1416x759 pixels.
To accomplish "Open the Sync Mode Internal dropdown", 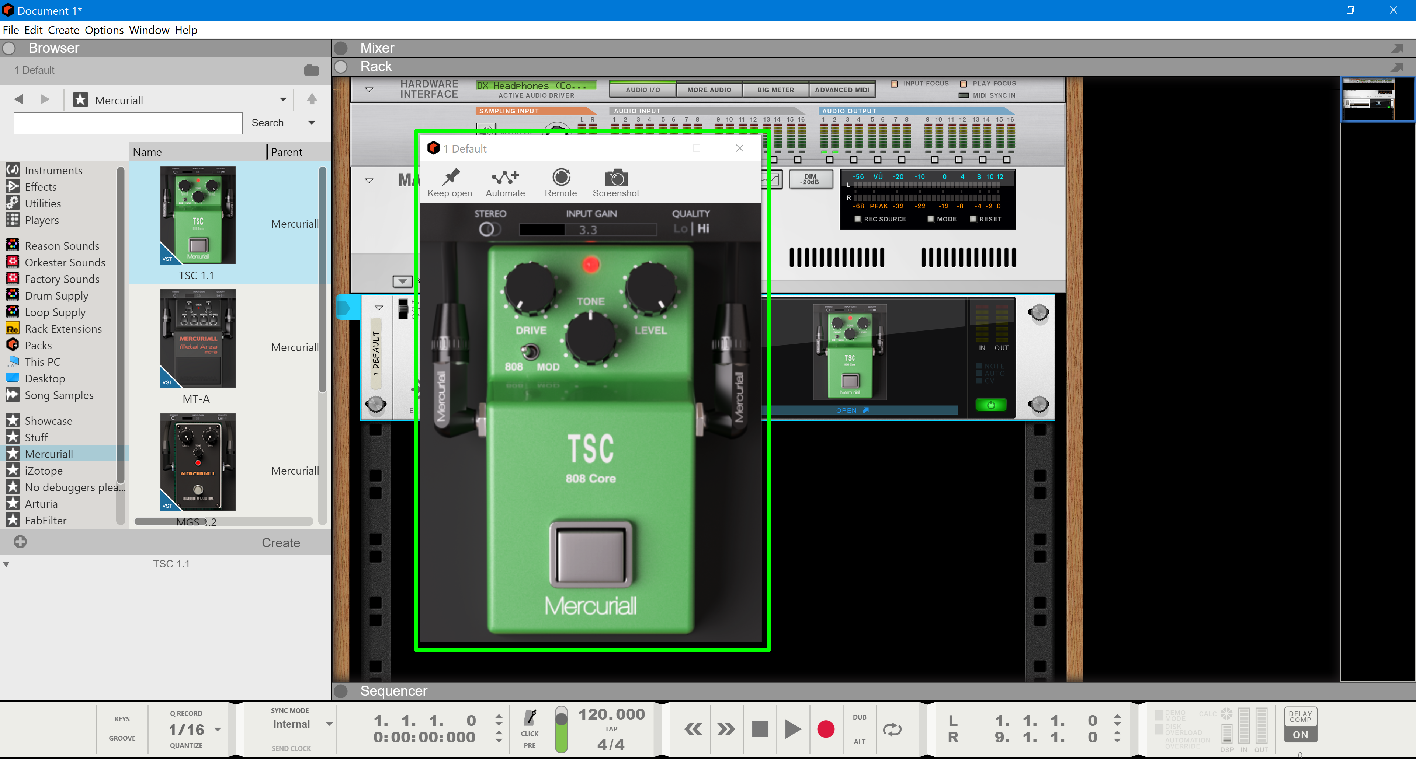I will pos(329,724).
